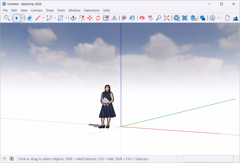The image size is (240, 163).
Task: Open the Extension Warehouse icon
Action: (x=185, y=18)
